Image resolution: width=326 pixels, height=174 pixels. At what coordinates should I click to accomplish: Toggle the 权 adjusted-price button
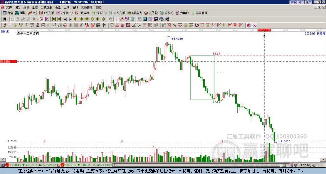(41, 19)
